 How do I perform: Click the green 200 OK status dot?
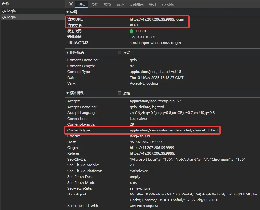coord(131,31)
